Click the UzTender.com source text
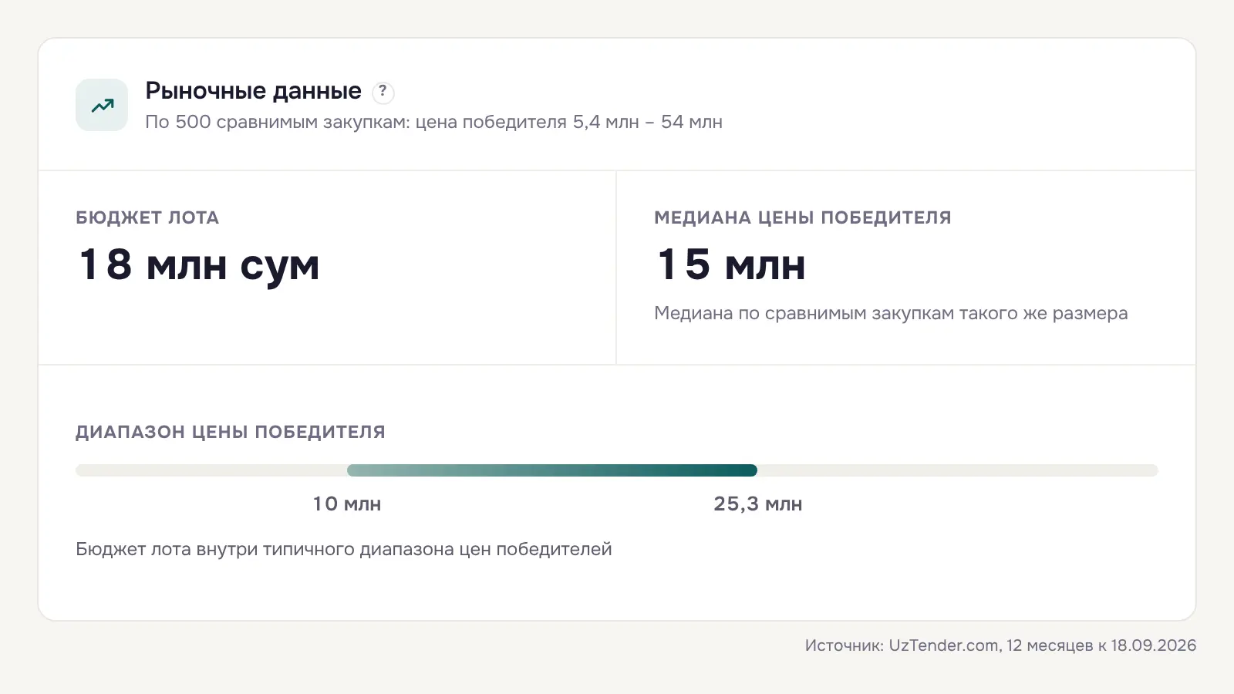Screen dimensions: 1234x694 [945, 645]
